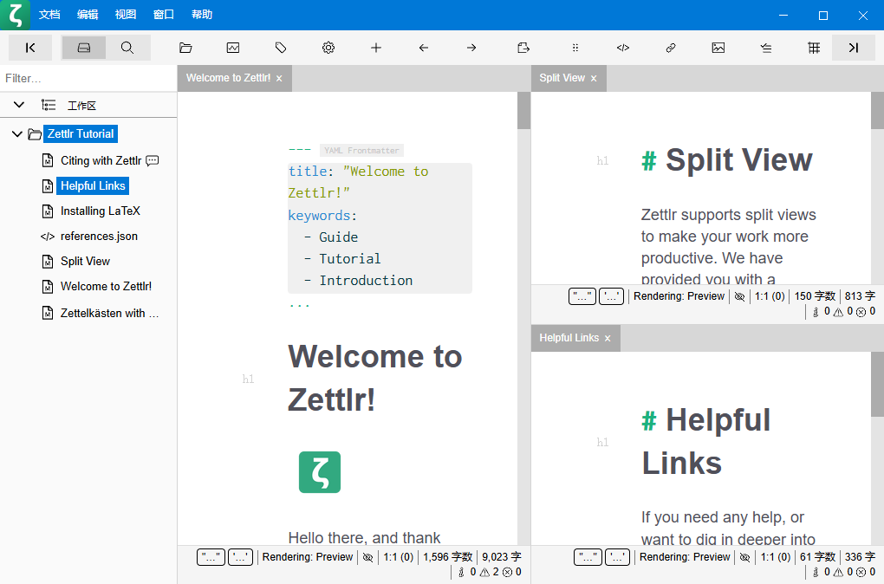Collapse the 工作区 workspace section

[x=19, y=106]
